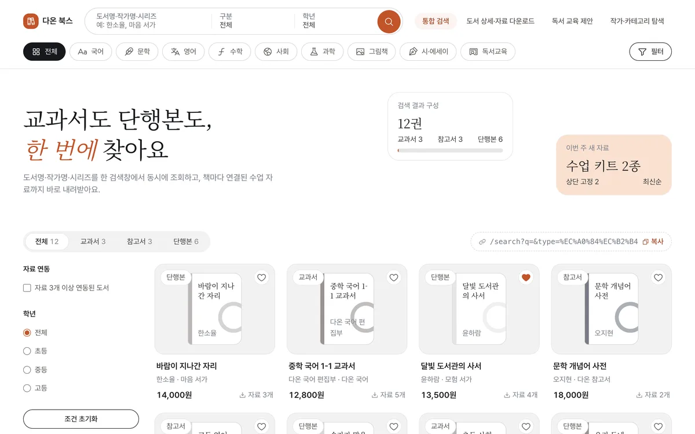This screenshot has height=434, width=695.
Task: Click the link icon beside search URL
Action: click(482, 241)
